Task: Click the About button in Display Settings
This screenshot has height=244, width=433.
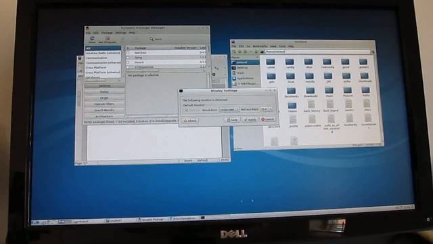Action: 190,121
